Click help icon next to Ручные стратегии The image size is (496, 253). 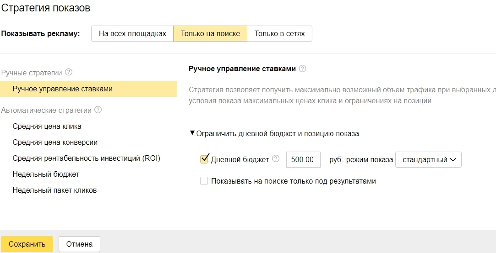(69, 72)
